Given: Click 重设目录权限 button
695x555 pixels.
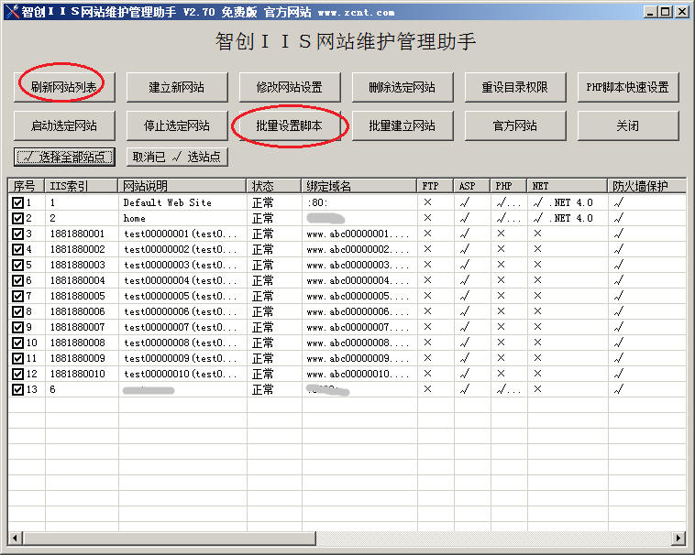Looking at the screenshot, I should point(515,87).
